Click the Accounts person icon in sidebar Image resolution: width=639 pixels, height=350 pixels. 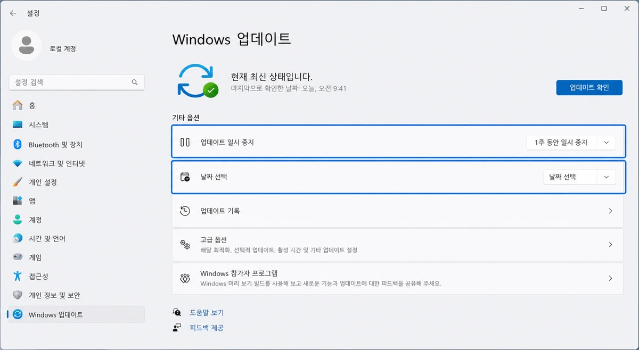point(18,220)
